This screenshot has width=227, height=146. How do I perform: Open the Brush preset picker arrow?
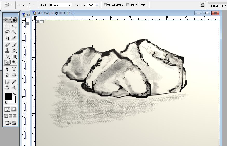[34, 5]
